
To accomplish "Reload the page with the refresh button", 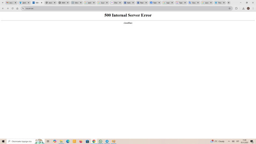I will (12, 8).
